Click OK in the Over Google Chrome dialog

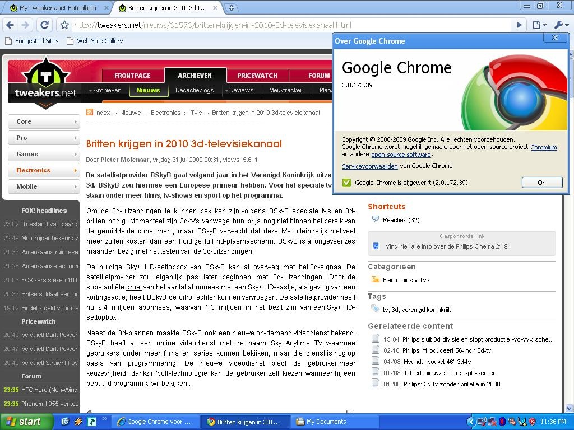[542, 183]
